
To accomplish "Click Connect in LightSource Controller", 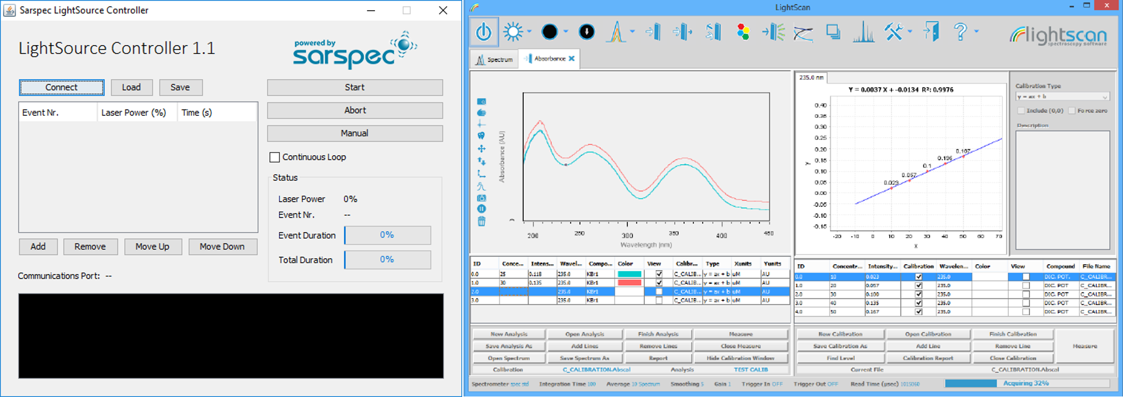I will [x=62, y=87].
